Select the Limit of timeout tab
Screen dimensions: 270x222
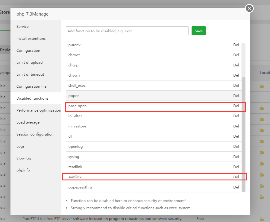pos(30,74)
